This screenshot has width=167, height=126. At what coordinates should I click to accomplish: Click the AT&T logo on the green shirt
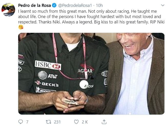(48, 75)
